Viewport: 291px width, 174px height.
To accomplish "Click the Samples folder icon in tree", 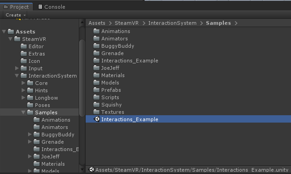I will [x=30, y=112].
